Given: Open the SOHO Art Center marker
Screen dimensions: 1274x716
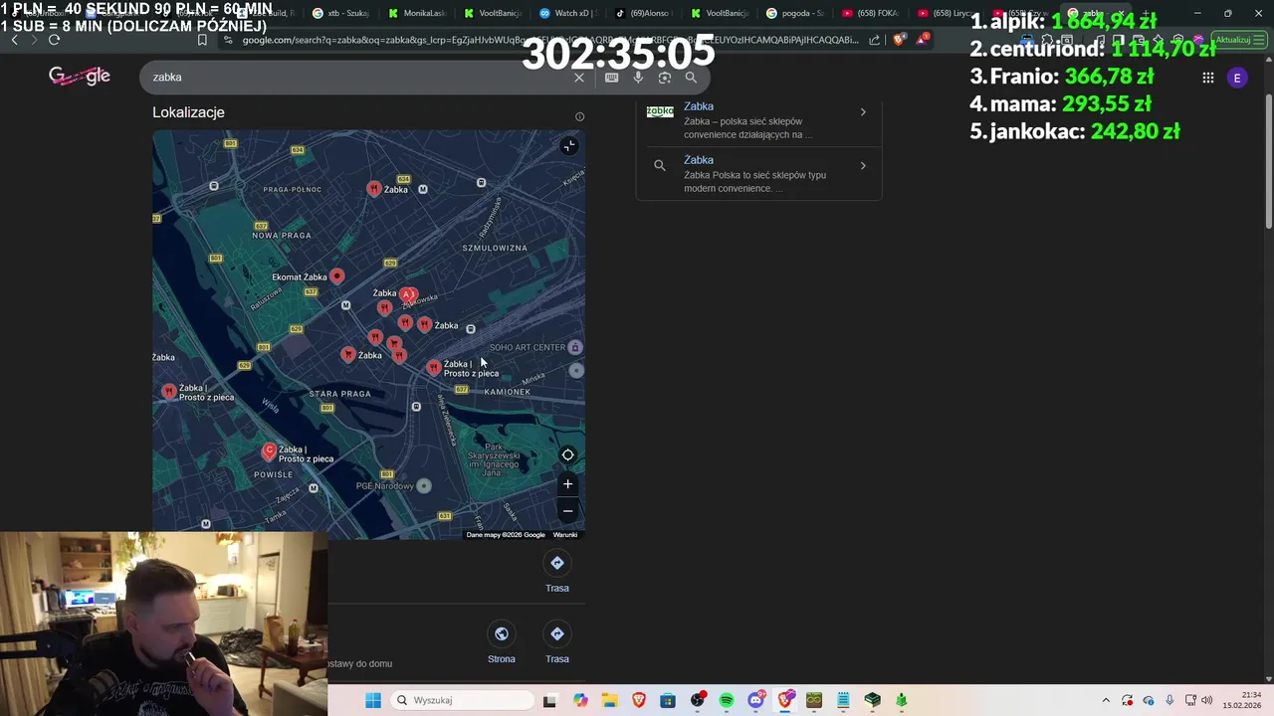Looking at the screenshot, I should click(x=574, y=347).
